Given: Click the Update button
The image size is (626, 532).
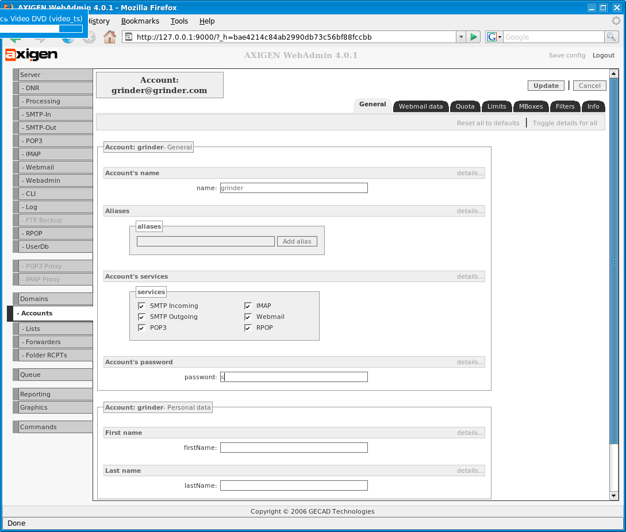Looking at the screenshot, I should coord(546,86).
